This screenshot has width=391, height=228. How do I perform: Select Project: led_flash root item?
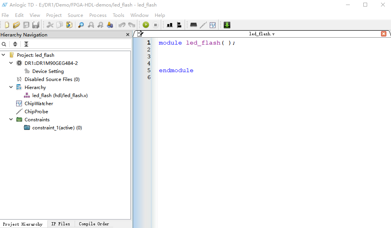click(x=35, y=55)
